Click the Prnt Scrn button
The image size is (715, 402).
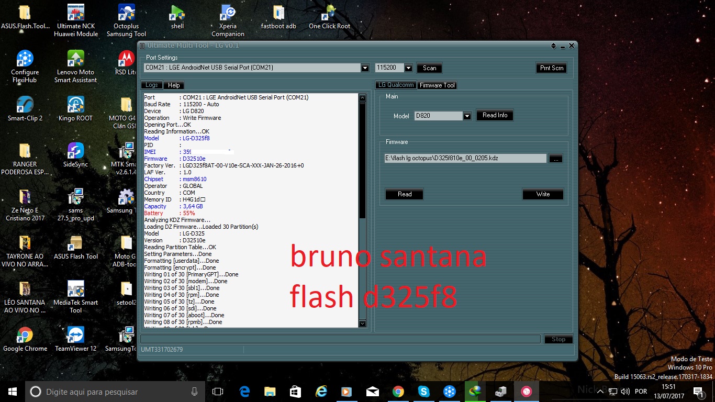pos(552,68)
